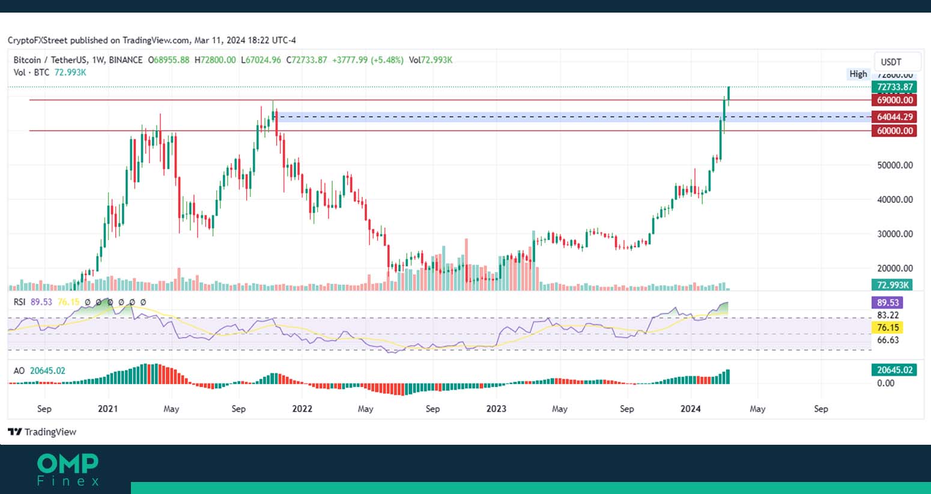Click the low value L67024.96
The width and height of the screenshot is (931, 494).
261,60
